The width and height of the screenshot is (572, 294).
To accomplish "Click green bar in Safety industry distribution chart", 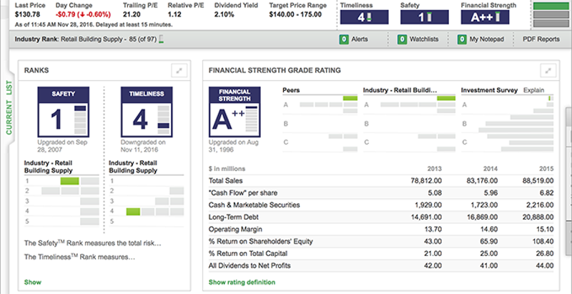I will [x=69, y=181].
